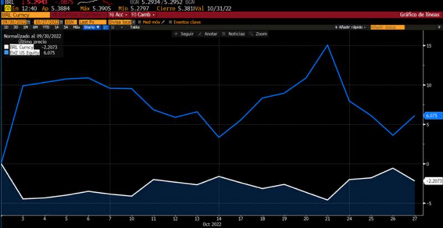Switch to the Tabla view
This screenshot has width=443, height=228.
[135, 26]
